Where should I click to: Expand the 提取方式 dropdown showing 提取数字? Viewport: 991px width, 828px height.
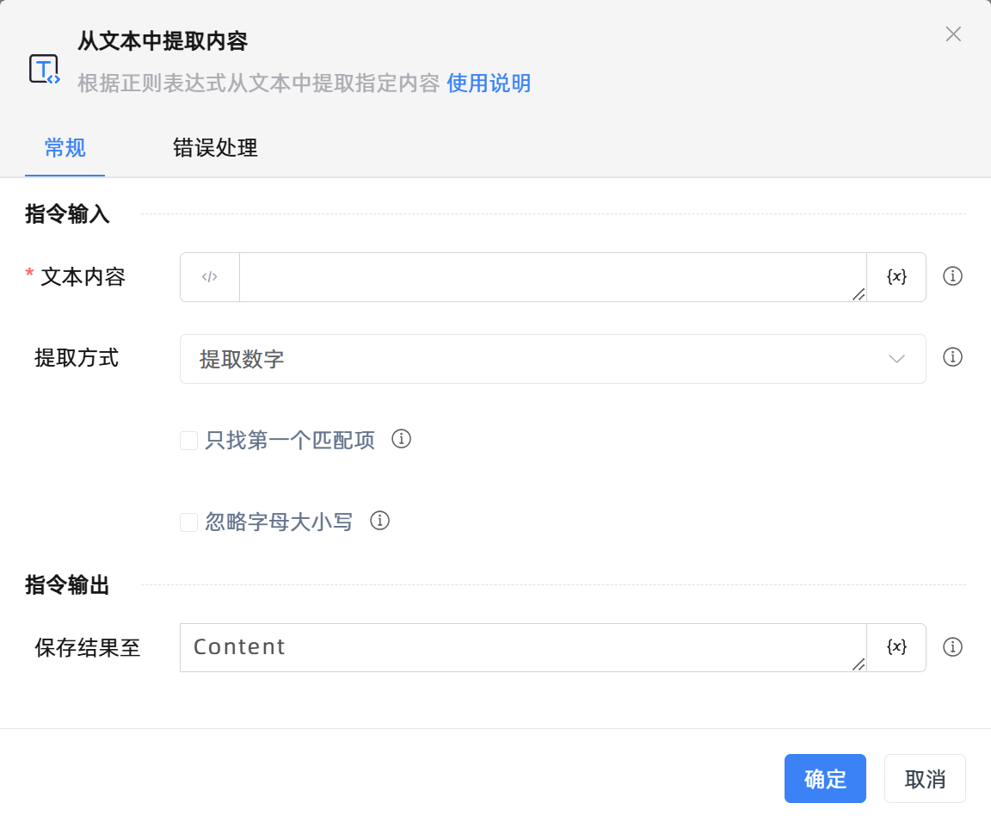click(x=552, y=359)
